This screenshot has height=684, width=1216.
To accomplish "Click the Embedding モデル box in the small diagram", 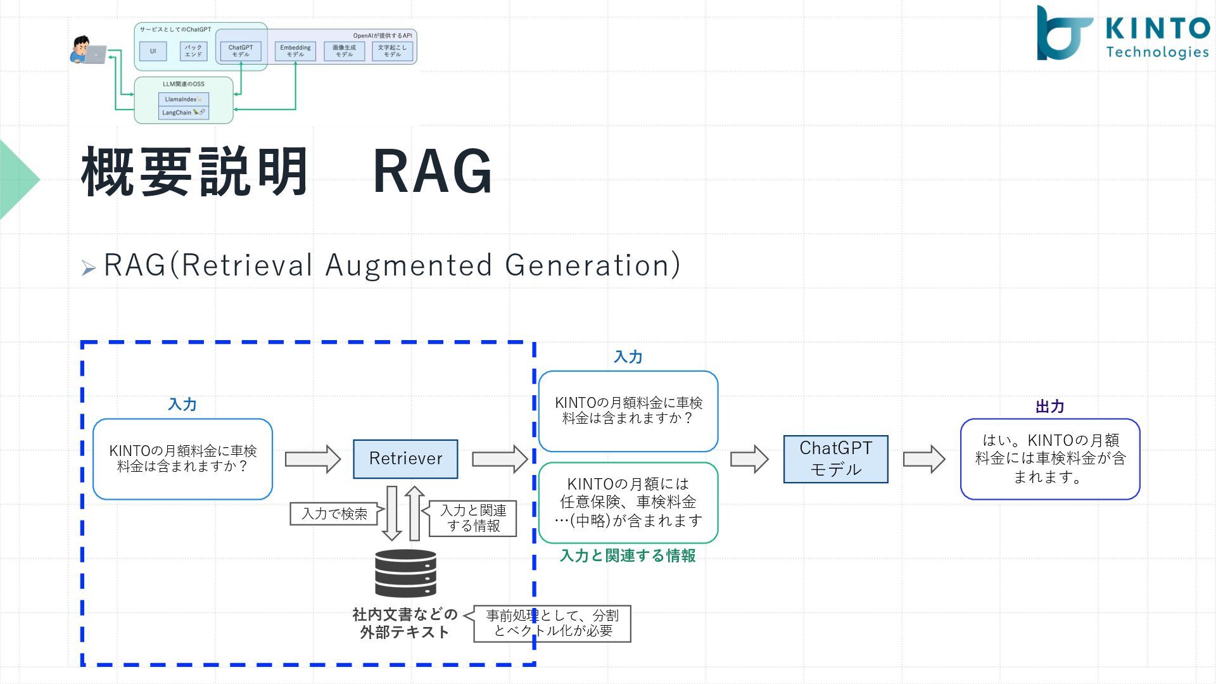I will pyautogui.click(x=295, y=51).
